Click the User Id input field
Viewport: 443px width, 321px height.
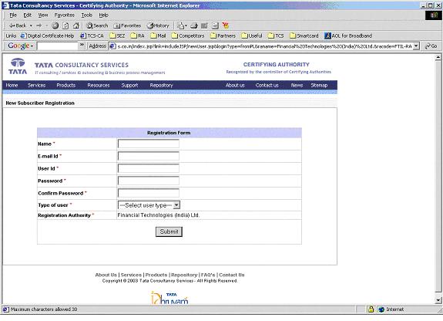pyautogui.click(x=149, y=168)
